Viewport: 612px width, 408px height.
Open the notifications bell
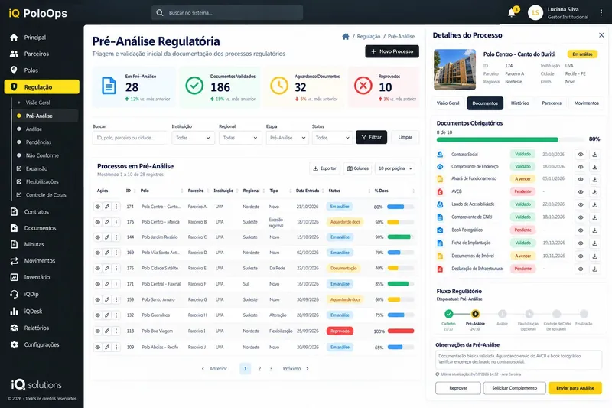512,13
